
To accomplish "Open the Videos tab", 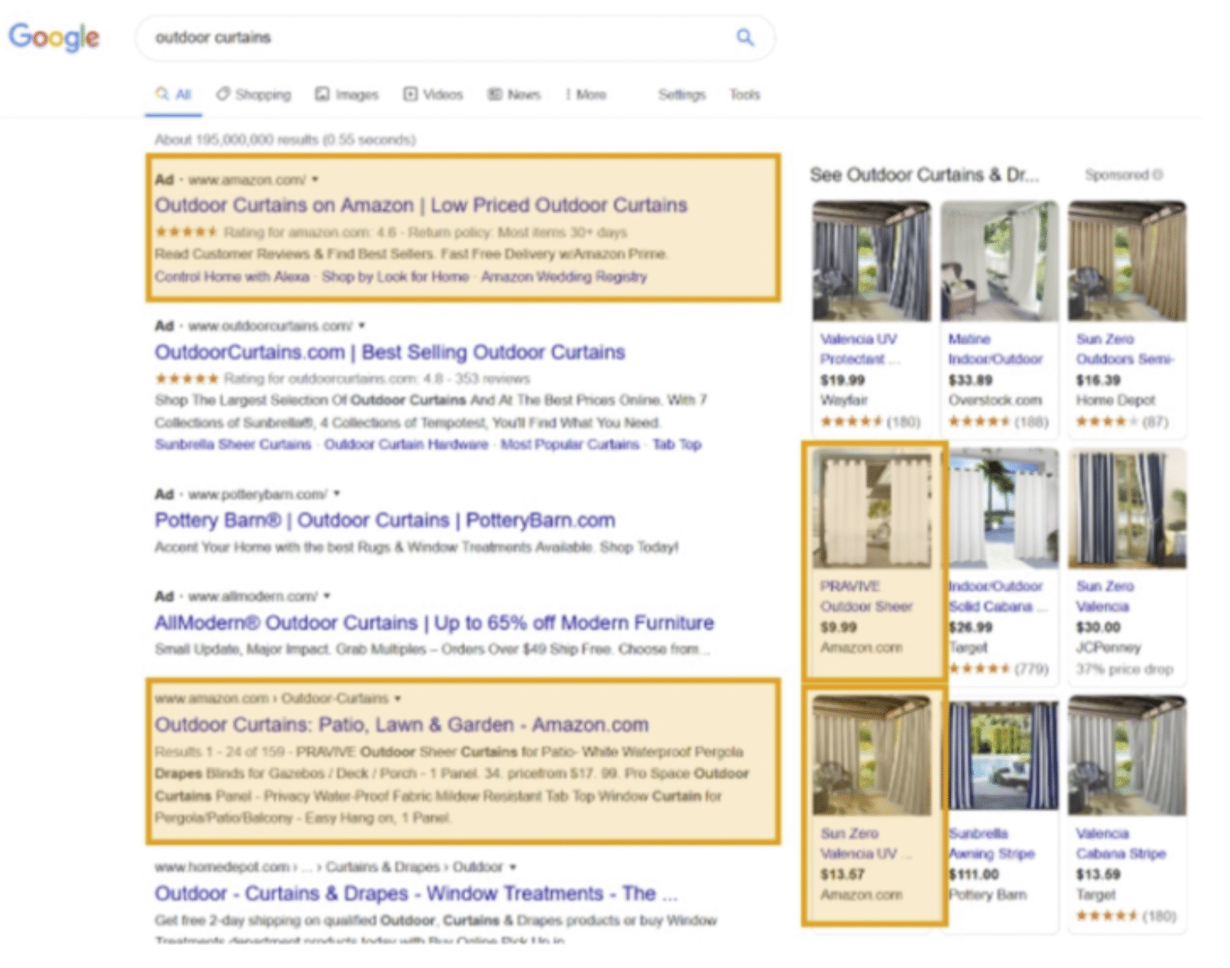I will pyautogui.click(x=434, y=95).
